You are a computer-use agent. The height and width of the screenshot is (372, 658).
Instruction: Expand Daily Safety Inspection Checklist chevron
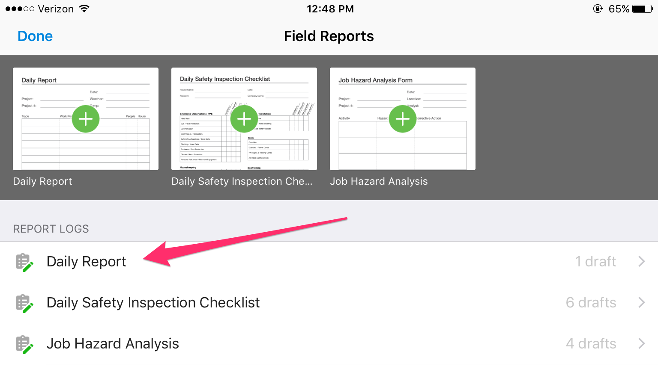click(641, 302)
